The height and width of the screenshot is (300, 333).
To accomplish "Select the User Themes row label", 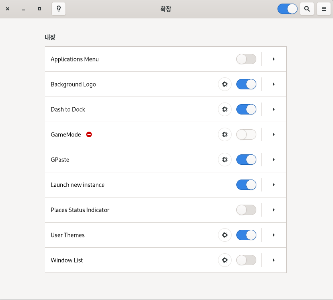I will [67, 235].
